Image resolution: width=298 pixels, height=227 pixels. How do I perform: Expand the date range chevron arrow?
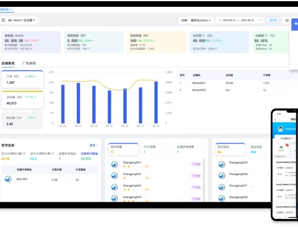260,20
